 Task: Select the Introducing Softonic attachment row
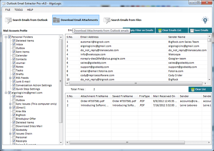click(139, 105)
